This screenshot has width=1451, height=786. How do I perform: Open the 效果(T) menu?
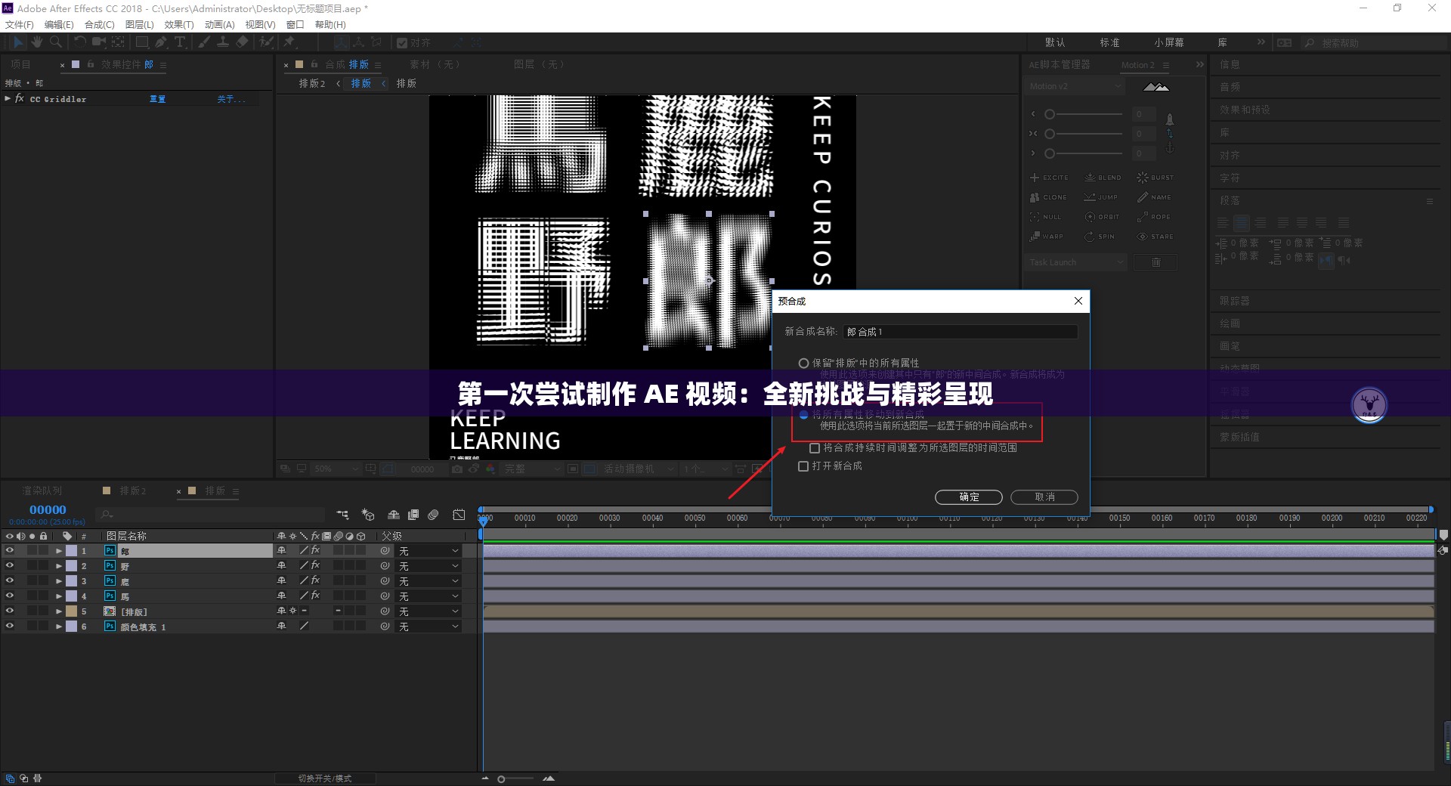click(179, 25)
